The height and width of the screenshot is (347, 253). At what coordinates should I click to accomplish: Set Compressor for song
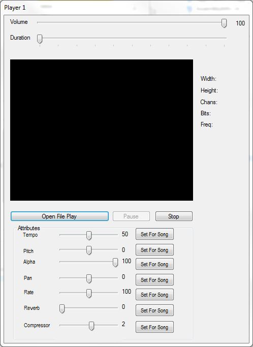pos(154,327)
